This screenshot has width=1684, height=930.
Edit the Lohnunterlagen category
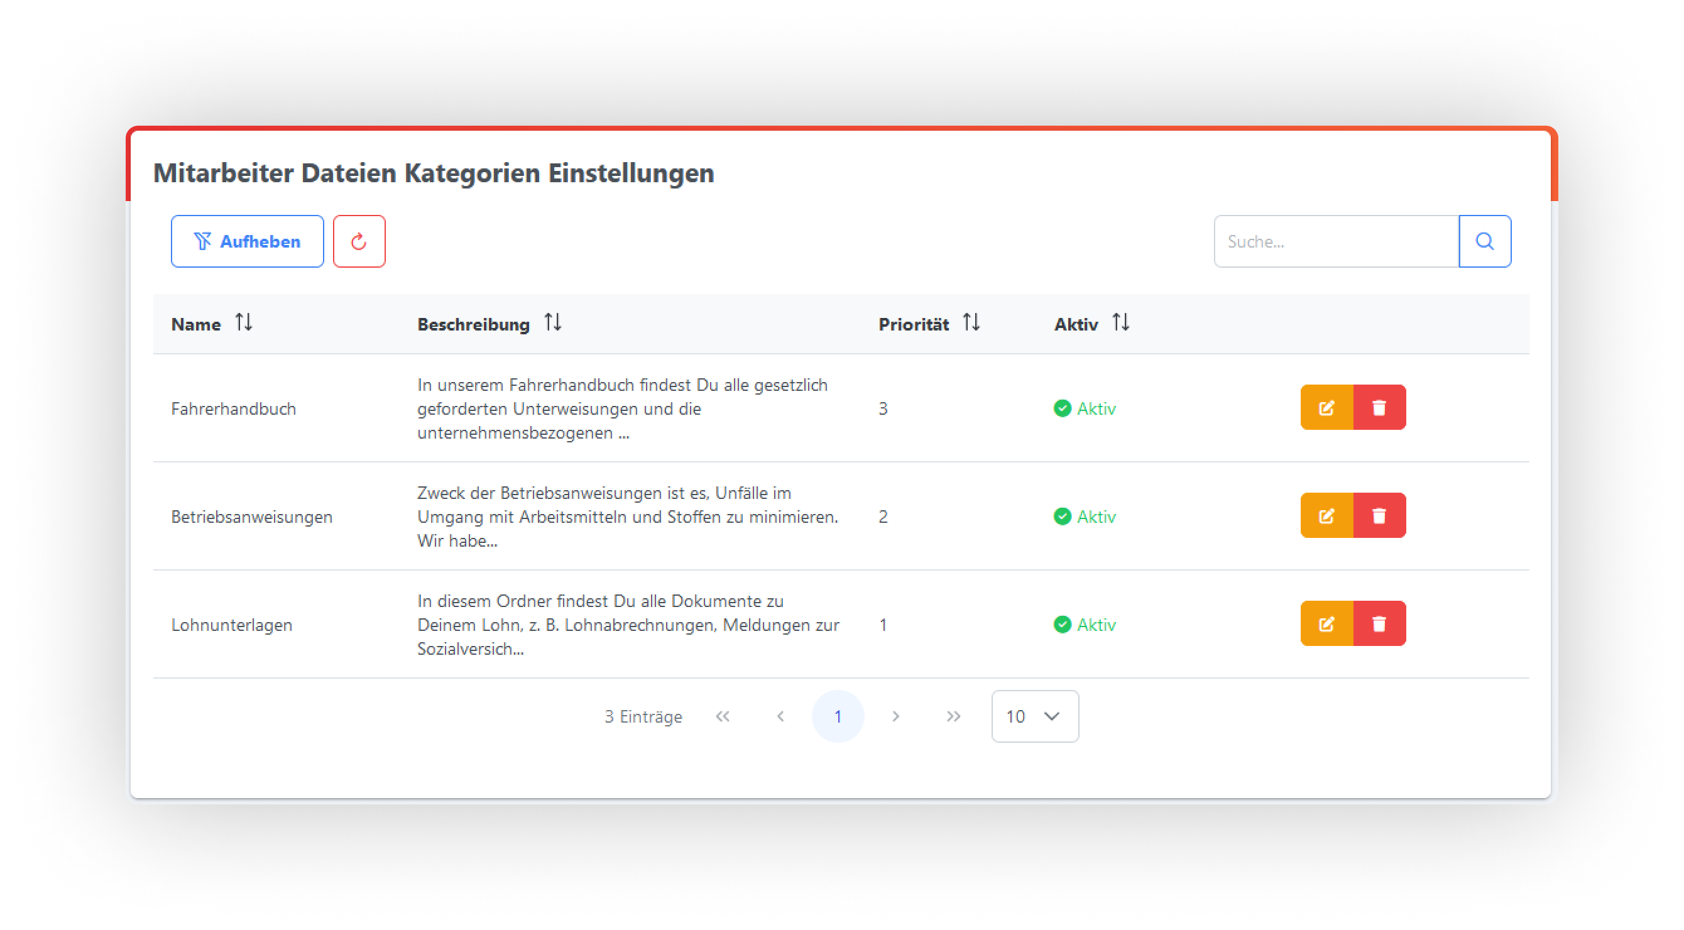(x=1326, y=623)
